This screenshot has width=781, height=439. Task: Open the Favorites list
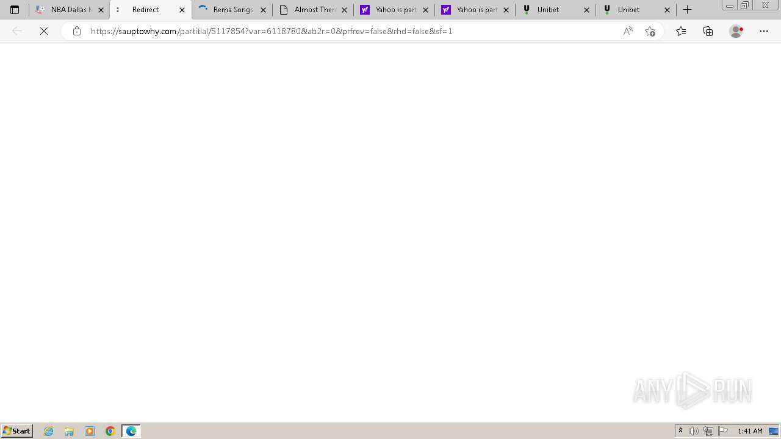pos(681,31)
